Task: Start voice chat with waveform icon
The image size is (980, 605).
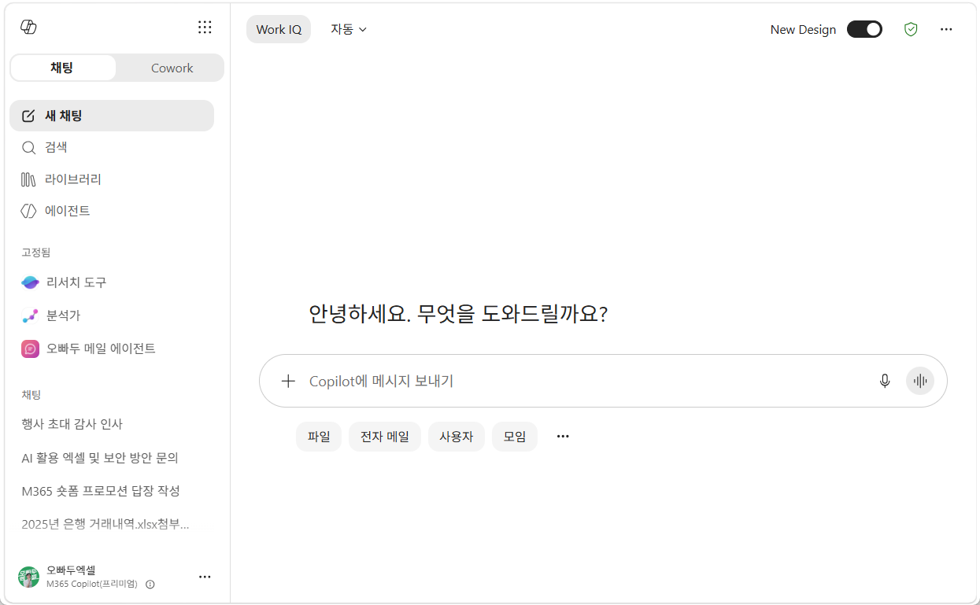Action: coord(919,381)
